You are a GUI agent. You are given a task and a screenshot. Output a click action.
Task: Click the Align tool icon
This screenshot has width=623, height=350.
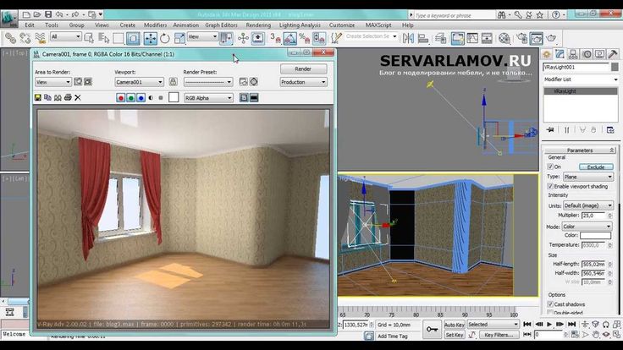pyautogui.click(x=422, y=38)
